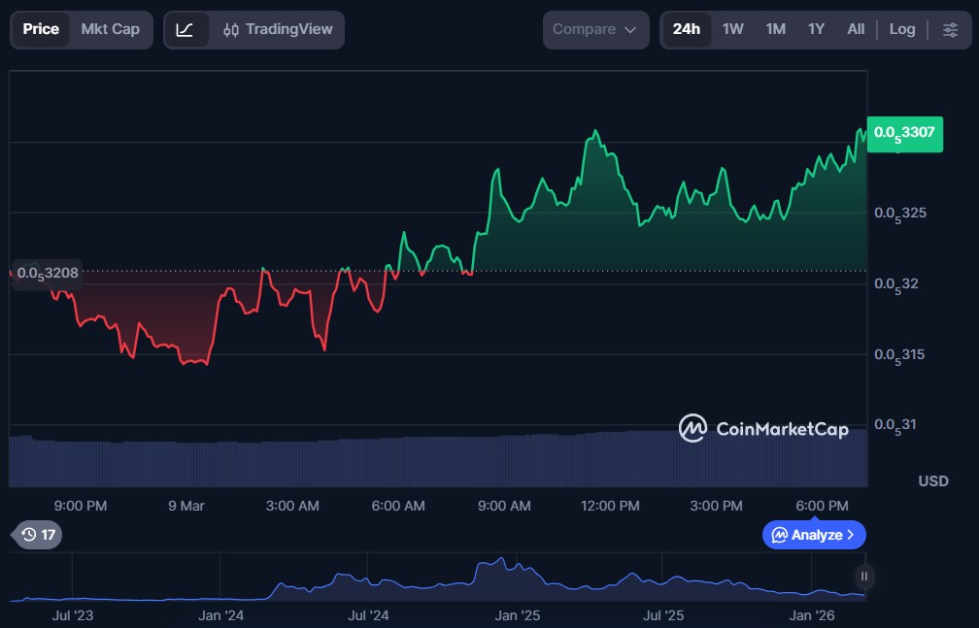The width and height of the screenshot is (979, 628).
Task: Open the Compare dropdown
Action: click(x=595, y=30)
